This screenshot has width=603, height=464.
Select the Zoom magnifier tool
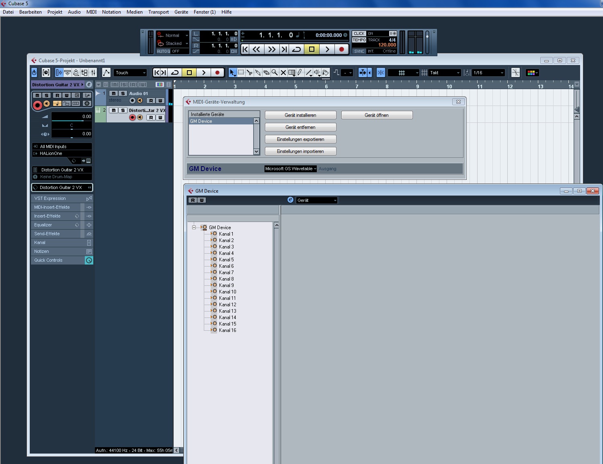[275, 73]
